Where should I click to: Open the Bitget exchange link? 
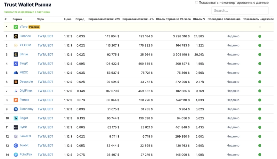(24, 118)
